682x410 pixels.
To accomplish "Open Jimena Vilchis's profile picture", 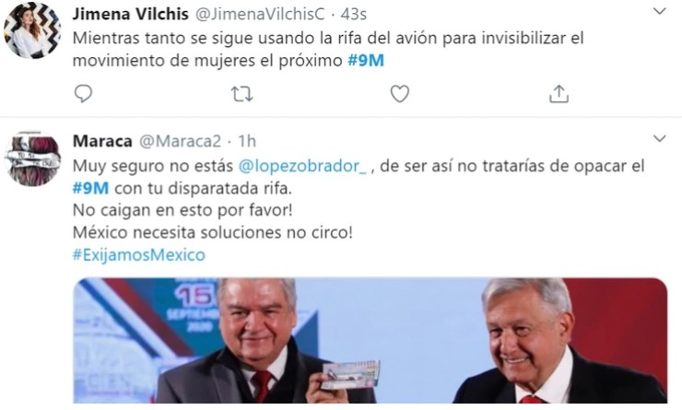I will pyautogui.click(x=32, y=31).
